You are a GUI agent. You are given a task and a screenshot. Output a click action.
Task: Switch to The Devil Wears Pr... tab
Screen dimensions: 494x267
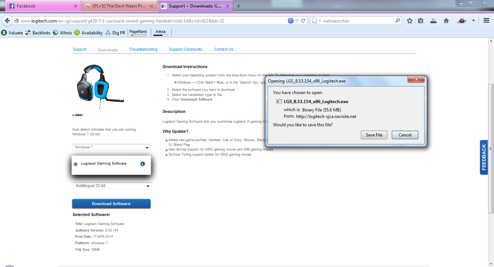click(x=119, y=6)
